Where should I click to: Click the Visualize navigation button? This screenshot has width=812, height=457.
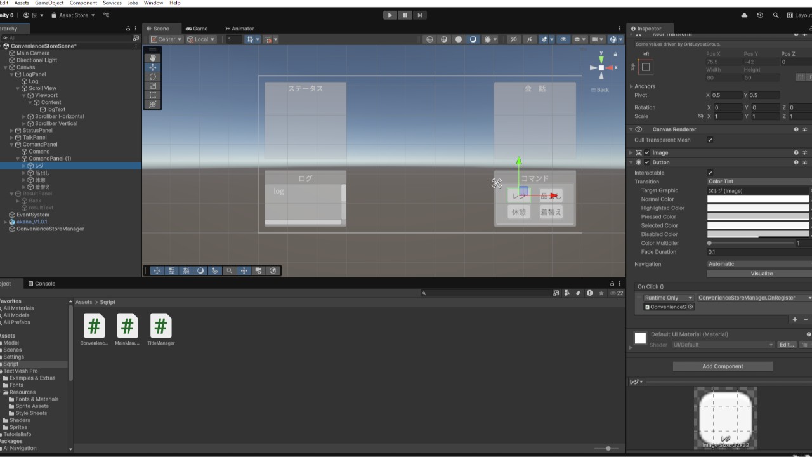[762, 274]
